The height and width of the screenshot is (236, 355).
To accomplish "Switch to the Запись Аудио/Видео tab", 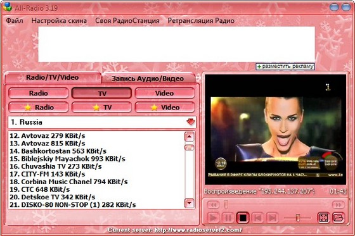I will coord(148,78).
